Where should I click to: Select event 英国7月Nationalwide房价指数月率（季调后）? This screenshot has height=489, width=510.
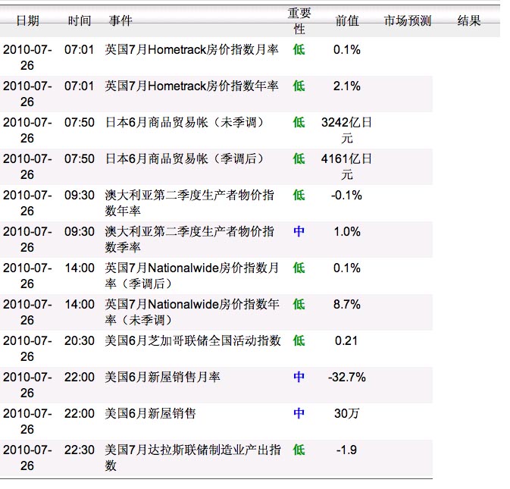(x=192, y=276)
